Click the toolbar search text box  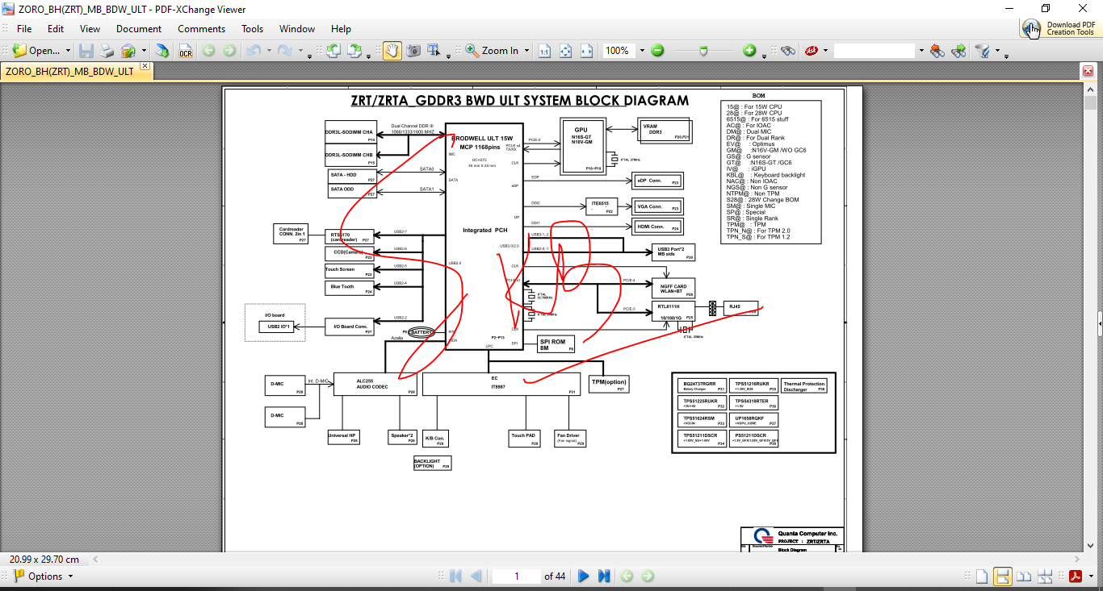point(874,51)
